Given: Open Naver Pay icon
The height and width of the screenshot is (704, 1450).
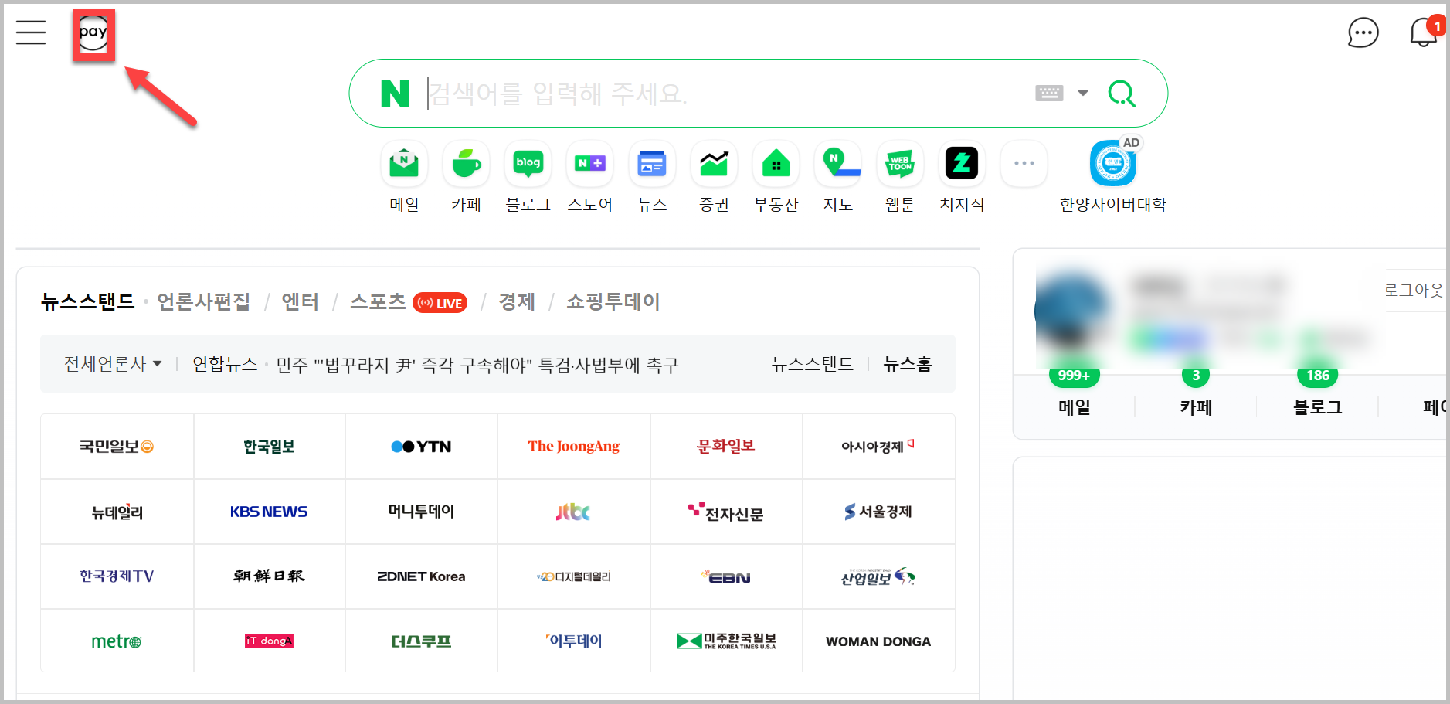Looking at the screenshot, I should pos(93,34).
